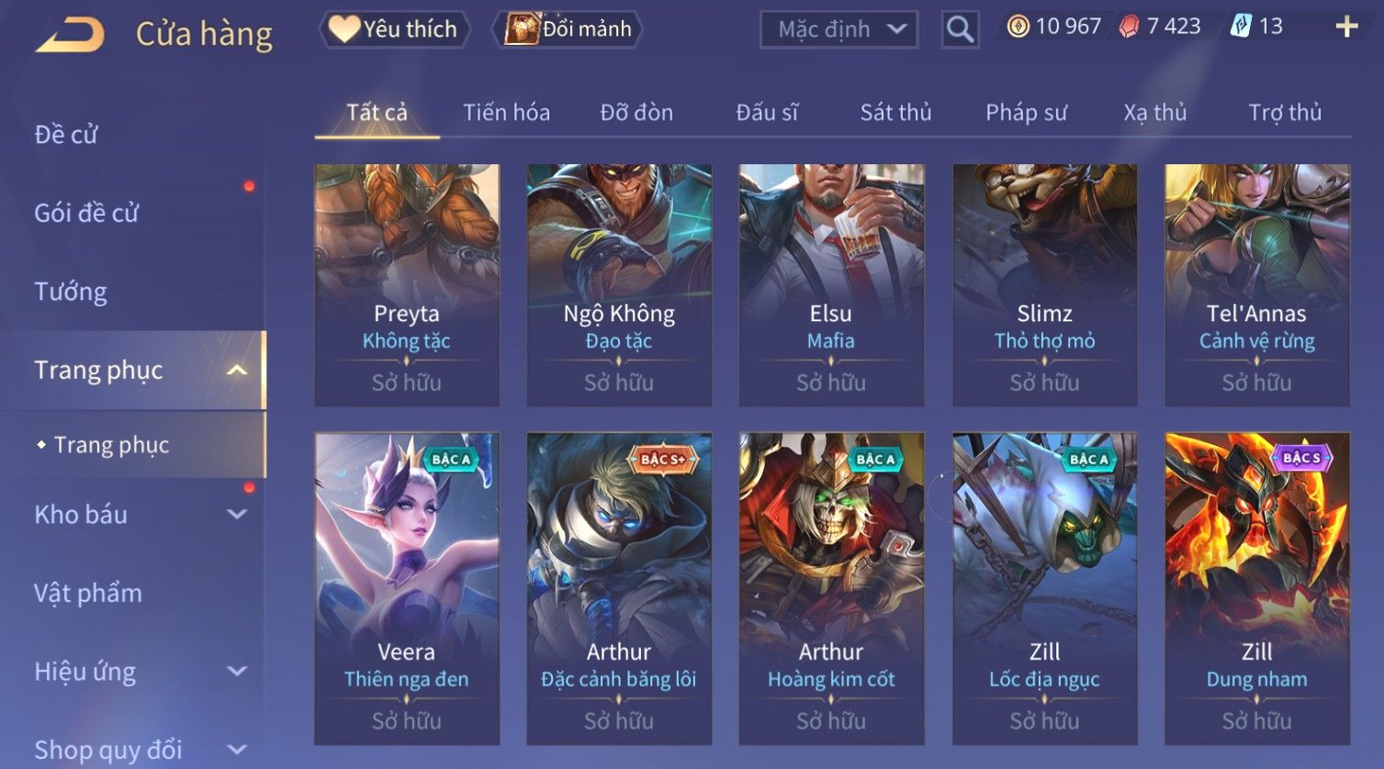
Task: Open Elsu Mafia skin card
Action: coord(831,285)
